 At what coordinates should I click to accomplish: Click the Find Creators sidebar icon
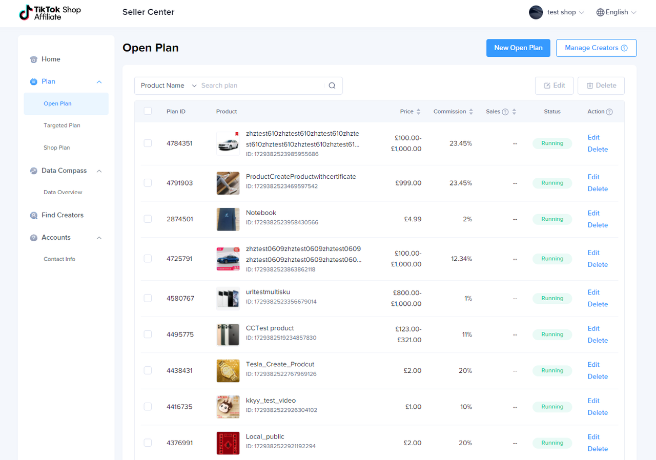tap(34, 216)
